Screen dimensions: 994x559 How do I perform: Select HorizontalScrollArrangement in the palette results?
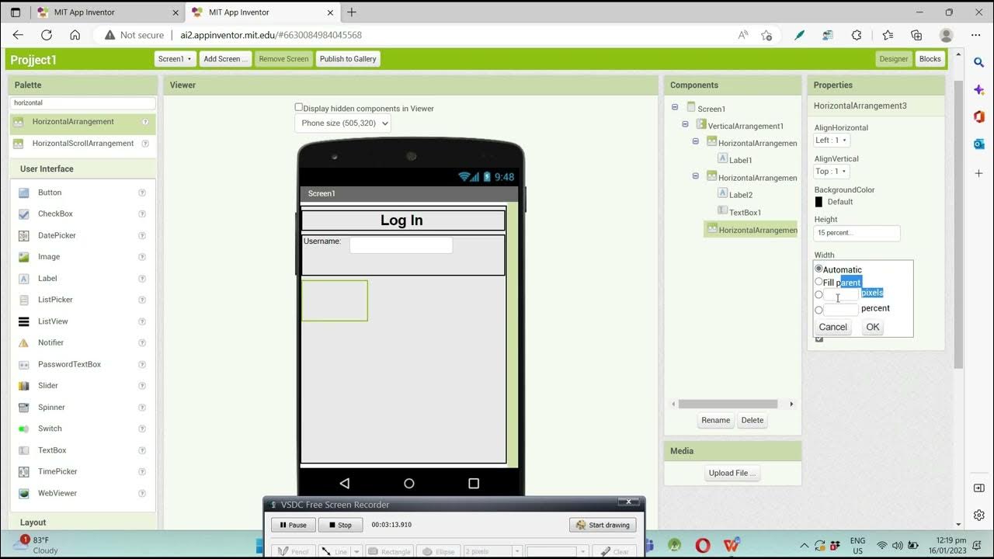[x=83, y=144]
